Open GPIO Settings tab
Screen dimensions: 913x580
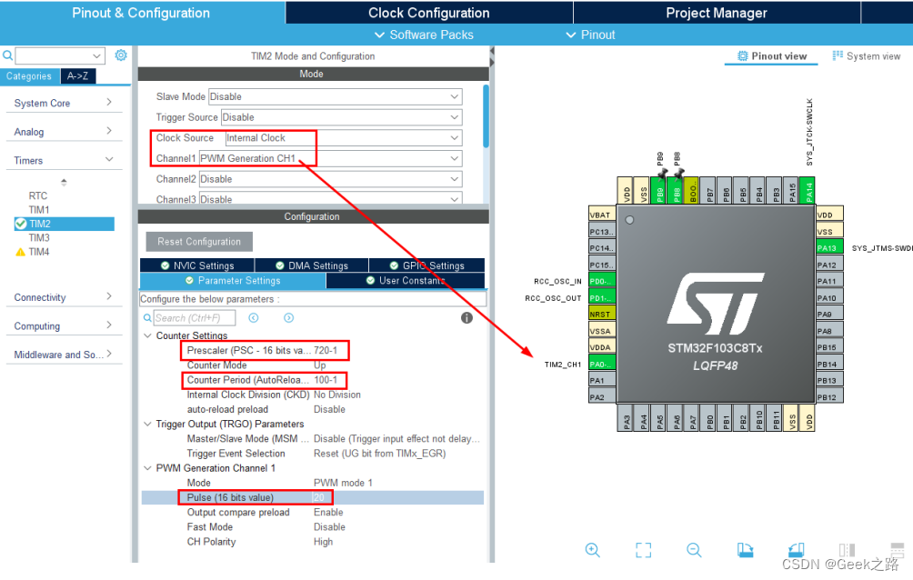[x=426, y=265]
